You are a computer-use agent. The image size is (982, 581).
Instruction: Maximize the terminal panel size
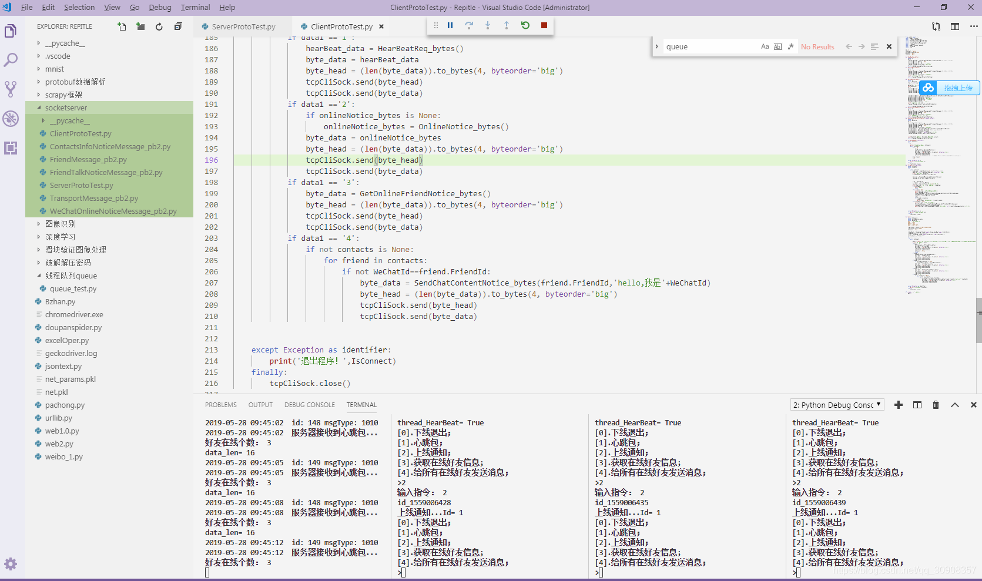[x=955, y=405]
